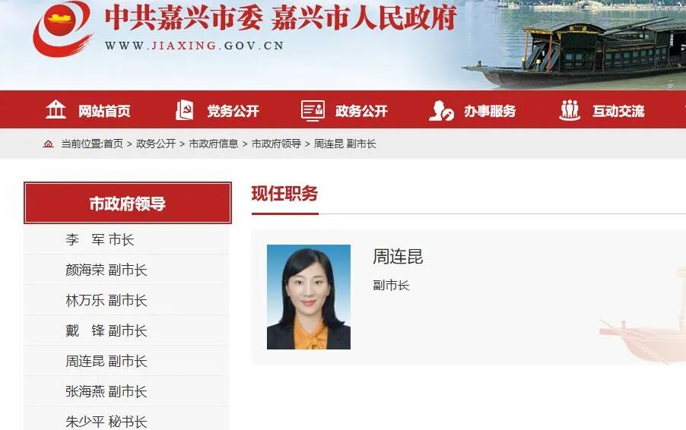Open the 党务公开 navigation menu item

pos(233,112)
